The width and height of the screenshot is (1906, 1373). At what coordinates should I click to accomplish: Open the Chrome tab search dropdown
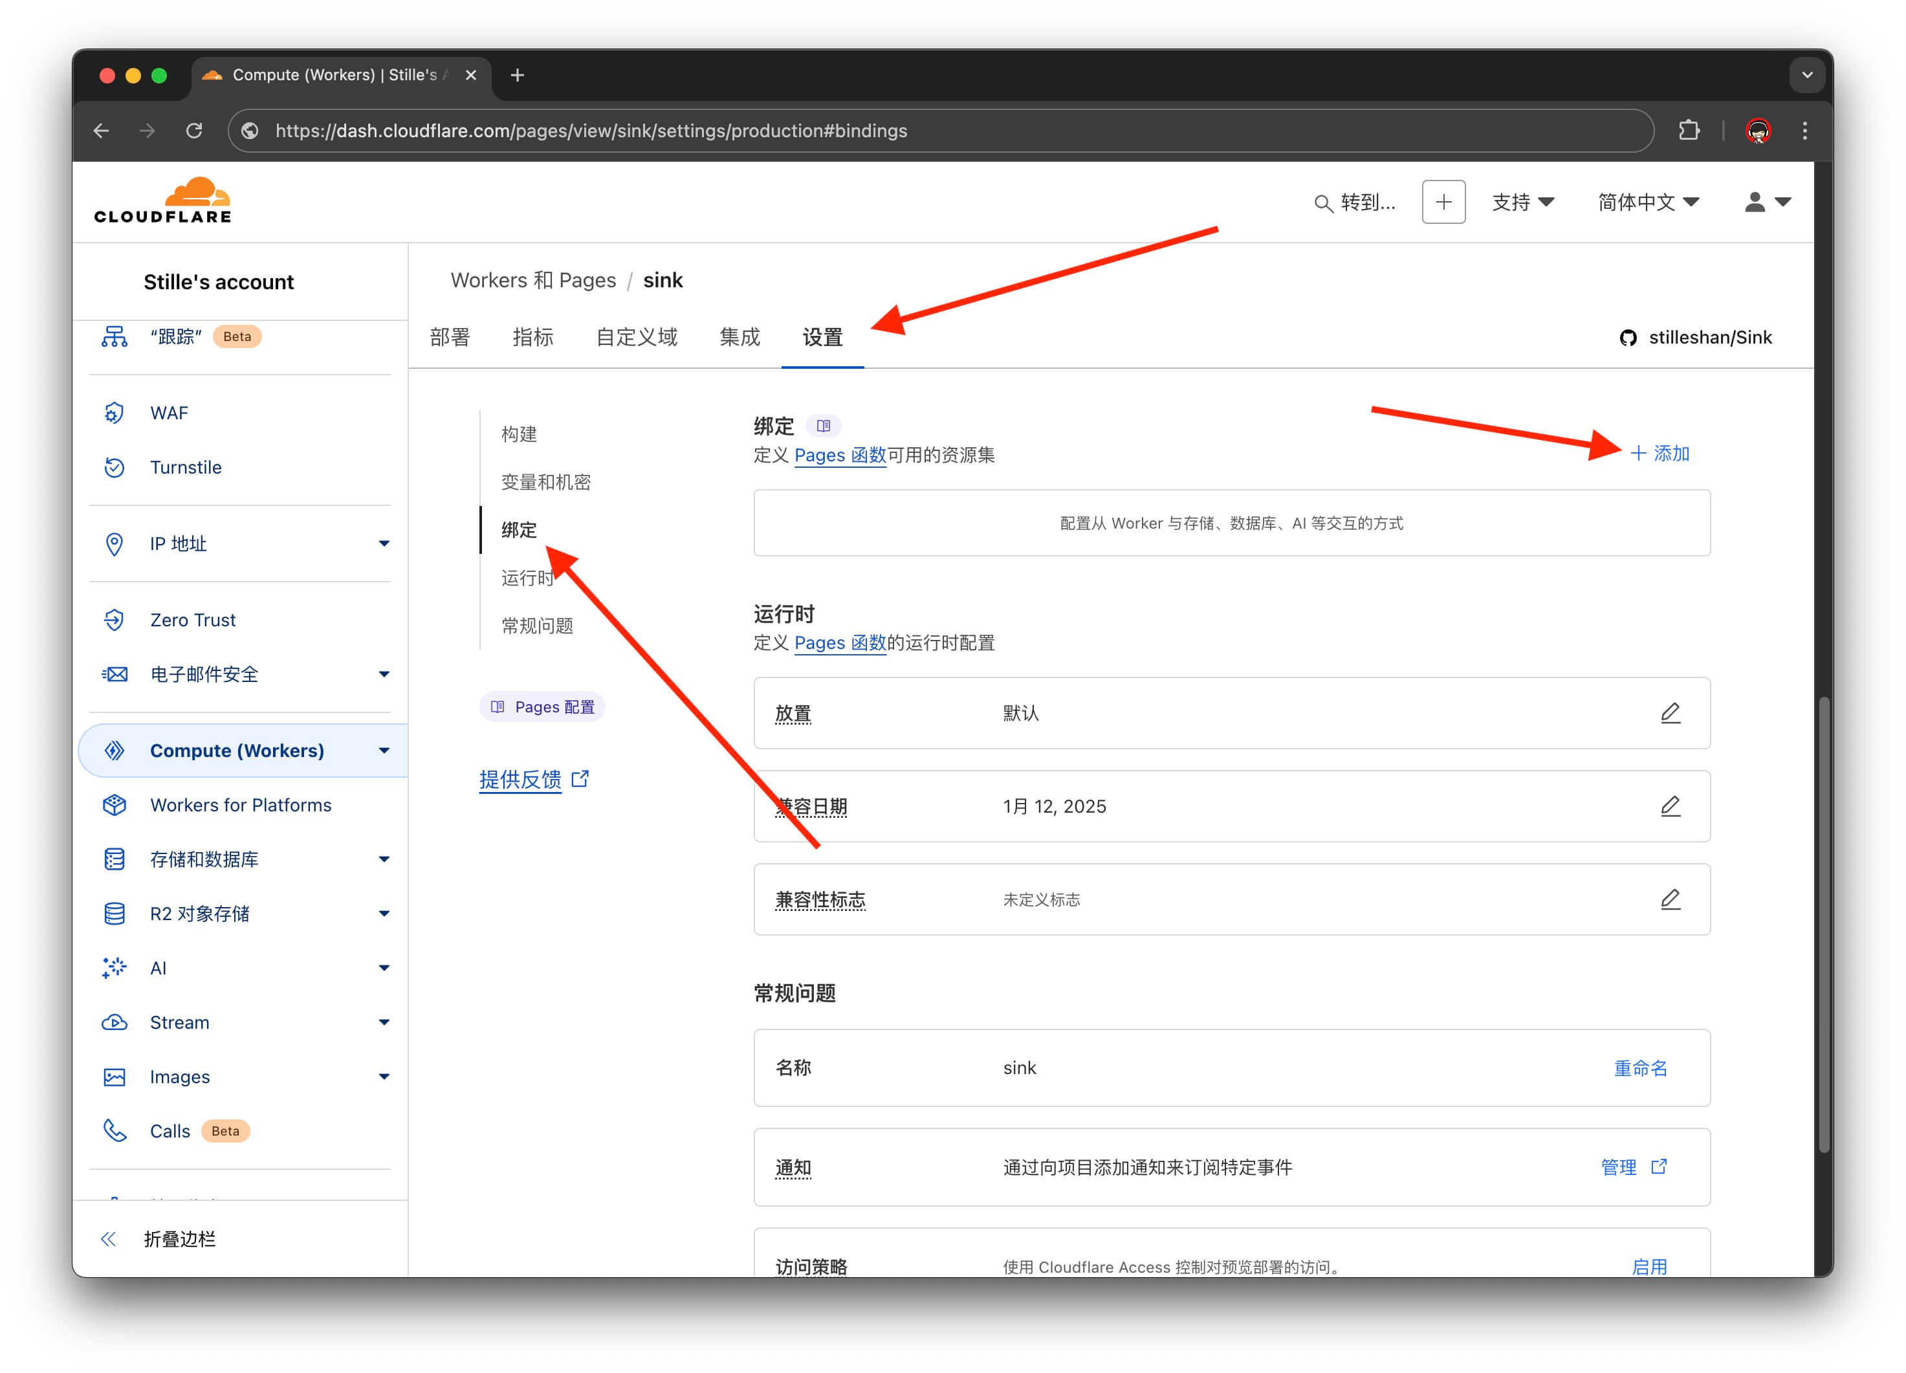click(x=1807, y=75)
